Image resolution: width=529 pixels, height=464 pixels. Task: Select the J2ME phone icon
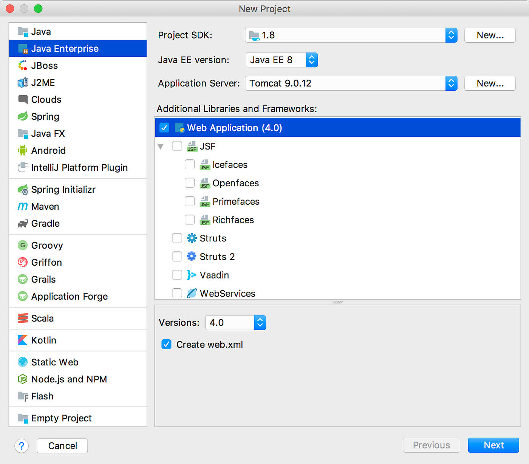click(23, 83)
